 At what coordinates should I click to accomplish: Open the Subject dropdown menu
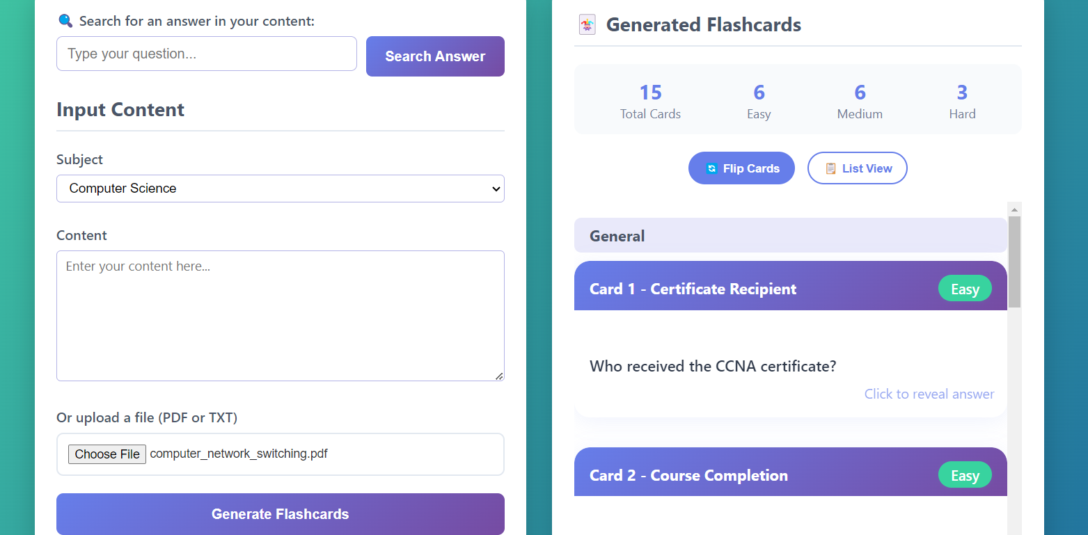[281, 189]
